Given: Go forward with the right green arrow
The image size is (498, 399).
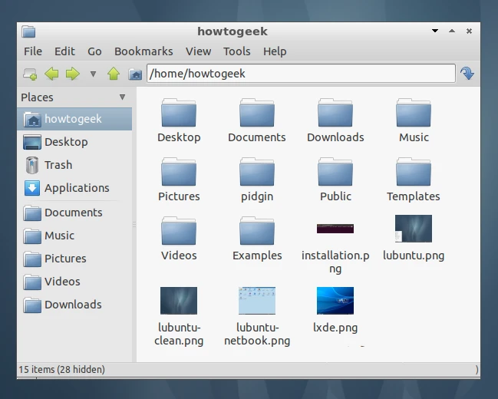Looking at the screenshot, I should (x=73, y=74).
